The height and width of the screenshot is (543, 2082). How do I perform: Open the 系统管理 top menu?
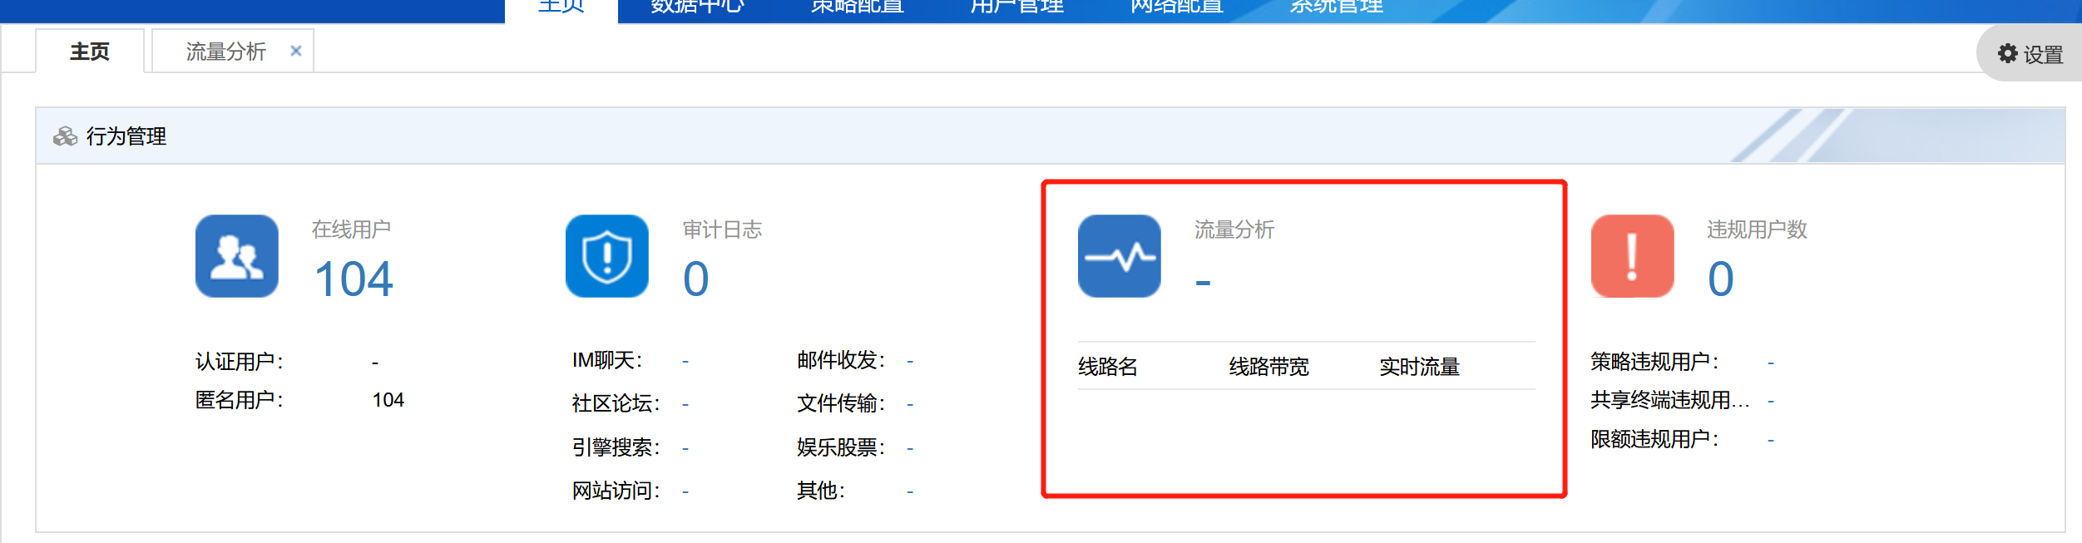pyautogui.click(x=1337, y=7)
